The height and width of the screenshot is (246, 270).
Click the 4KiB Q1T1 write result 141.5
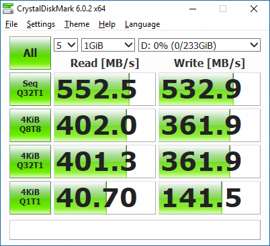pyautogui.click(x=210, y=198)
